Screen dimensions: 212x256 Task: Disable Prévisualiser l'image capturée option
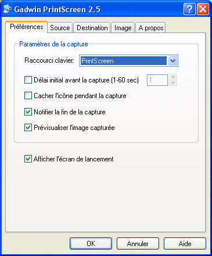coord(28,128)
